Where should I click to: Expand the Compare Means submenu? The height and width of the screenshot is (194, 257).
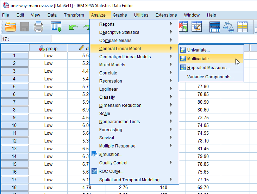(134, 41)
